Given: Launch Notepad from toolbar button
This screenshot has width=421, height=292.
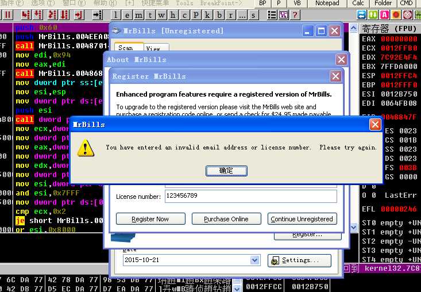Looking at the screenshot, I should (327, 3).
